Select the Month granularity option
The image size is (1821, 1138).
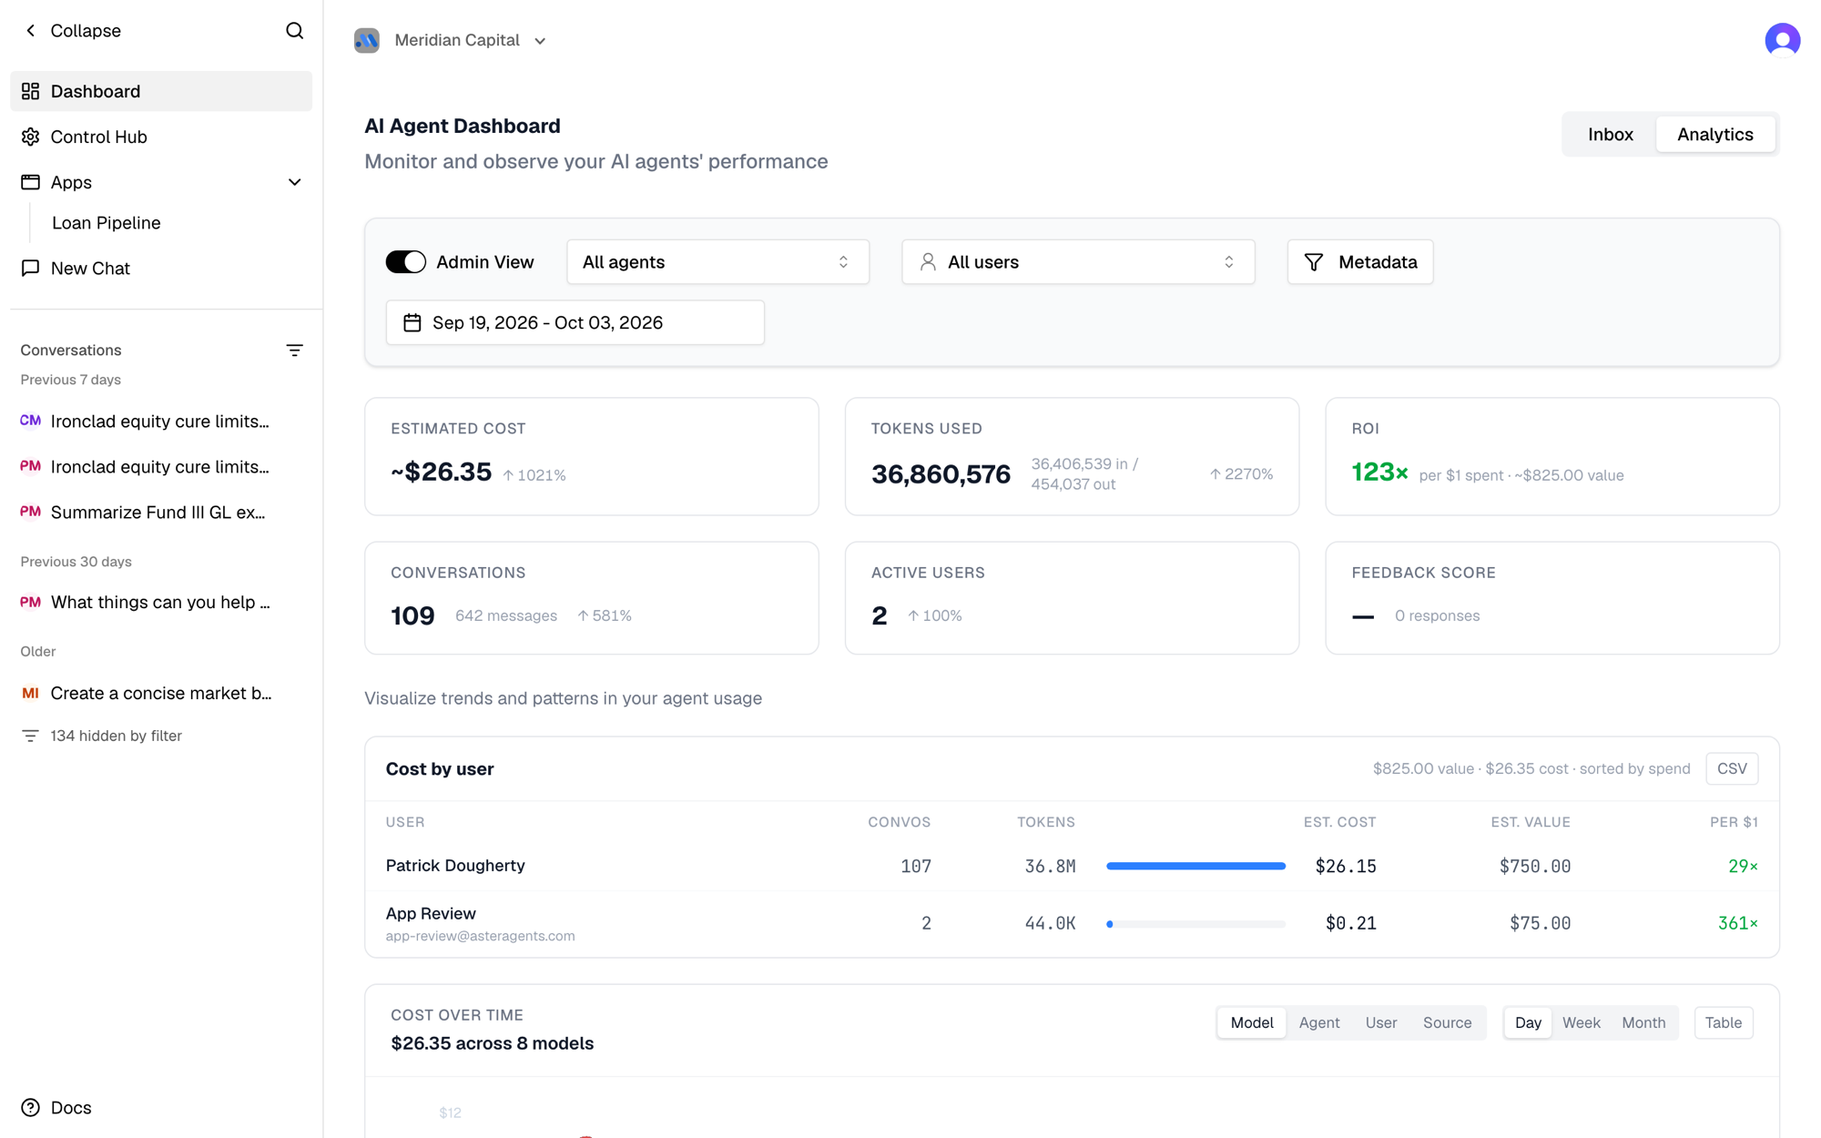point(1643,1022)
